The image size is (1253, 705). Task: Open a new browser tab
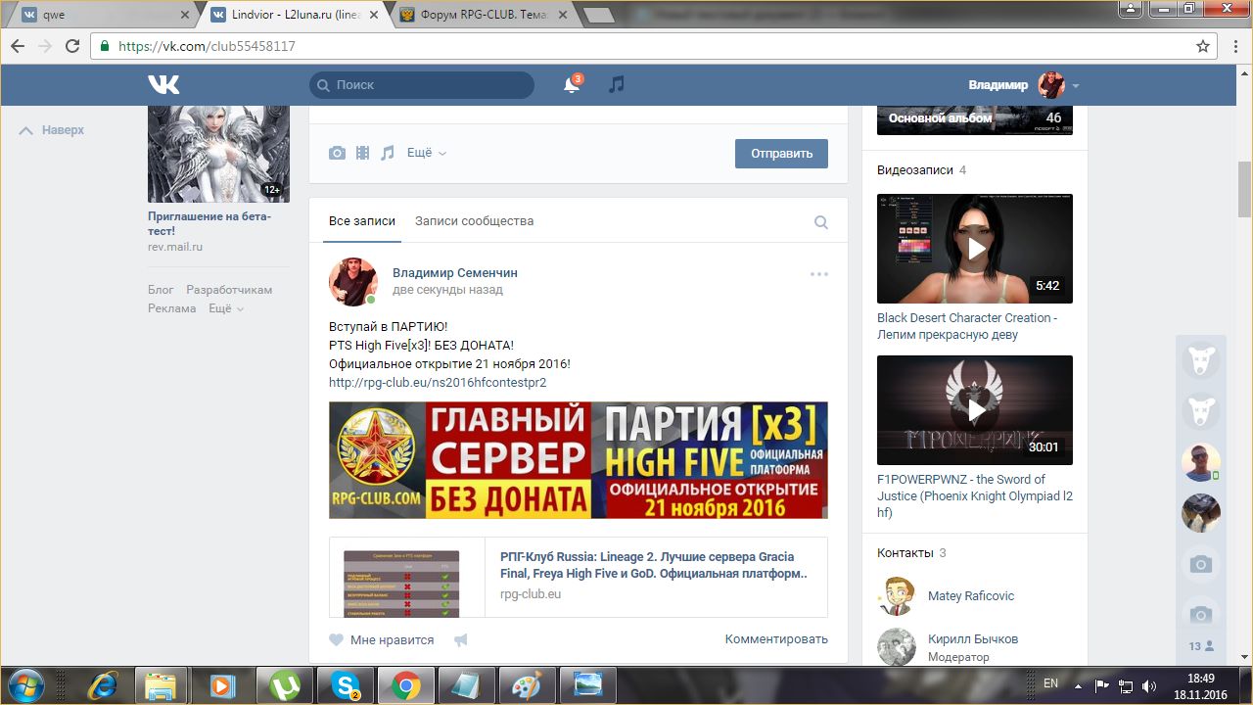(598, 15)
